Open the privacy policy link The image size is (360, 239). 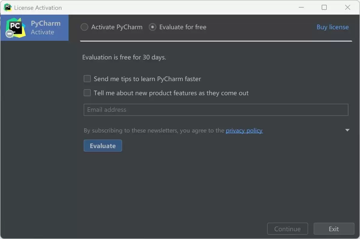(x=244, y=130)
